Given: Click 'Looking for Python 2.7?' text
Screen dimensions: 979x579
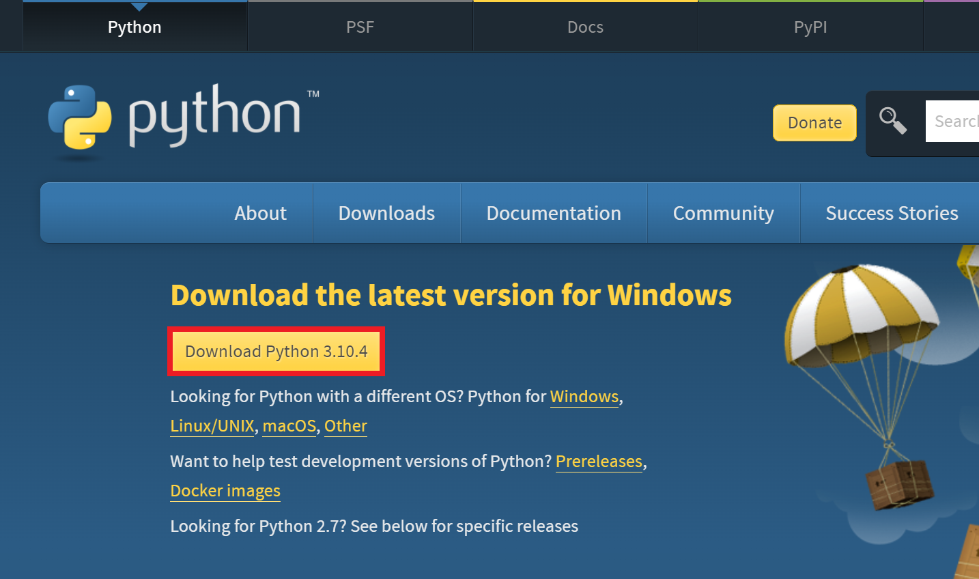Looking at the screenshot, I should pyautogui.click(x=259, y=526).
